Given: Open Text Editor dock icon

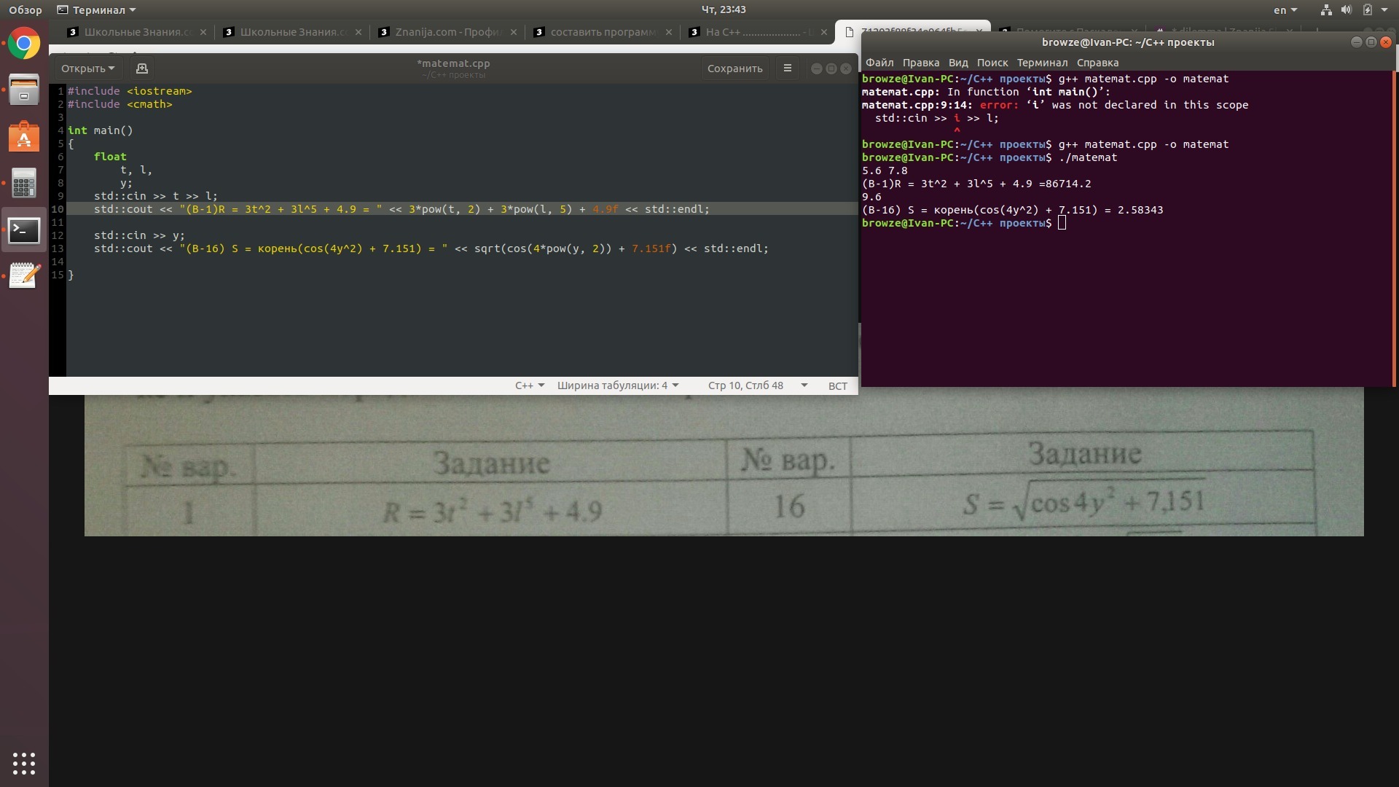Looking at the screenshot, I should (x=24, y=275).
